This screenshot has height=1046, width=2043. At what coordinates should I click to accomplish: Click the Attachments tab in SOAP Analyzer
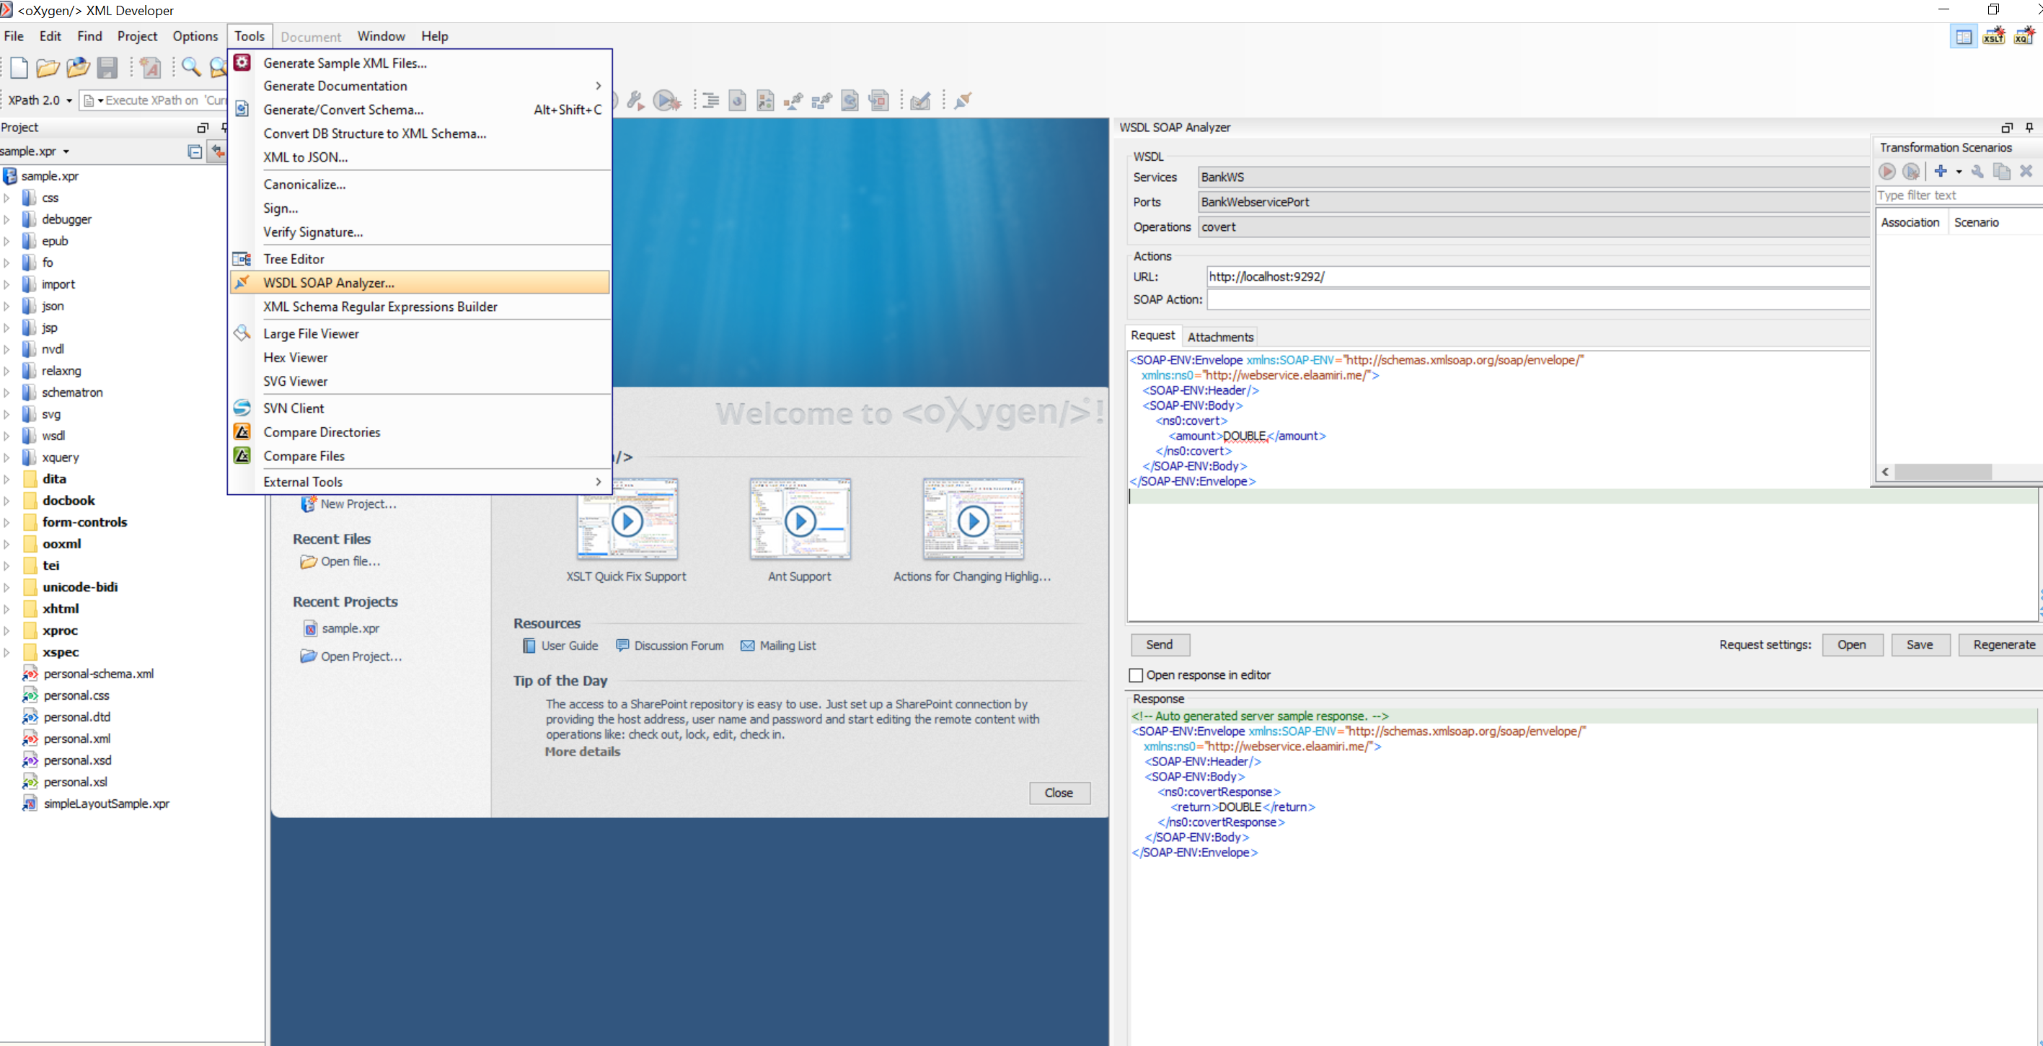[1223, 336]
